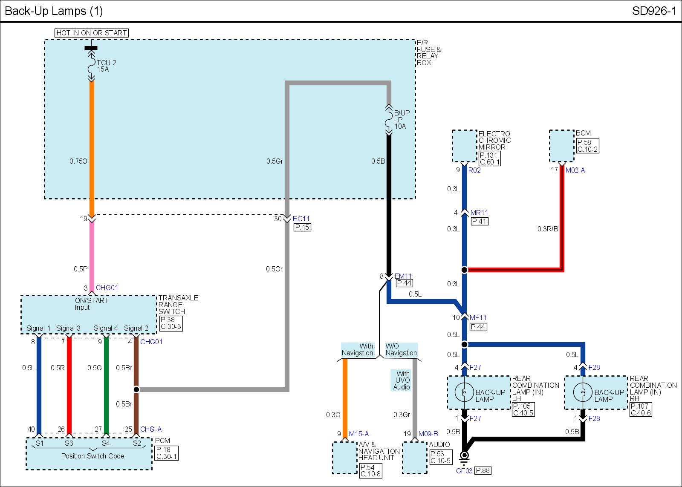Click the 'E/R FUSE & RELAY BOX' label
Viewport: 682px width, 487px height.
coord(429,53)
